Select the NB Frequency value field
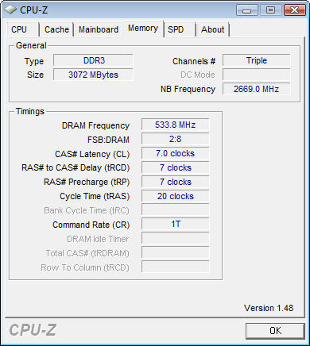This screenshot has height=346, width=310. pyautogui.click(x=257, y=89)
